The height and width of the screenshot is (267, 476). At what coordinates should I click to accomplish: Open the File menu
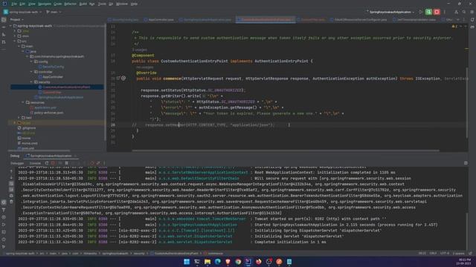point(14,4)
